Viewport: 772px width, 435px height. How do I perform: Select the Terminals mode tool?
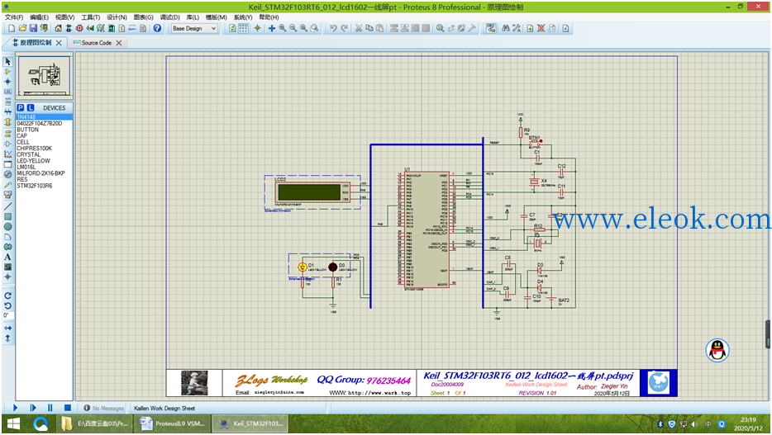pyautogui.click(x=7, y=133)
